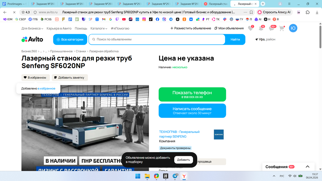Open the Avito shopping cart
Viewport: 322px width, 181px height.
[x=282, y=28]
